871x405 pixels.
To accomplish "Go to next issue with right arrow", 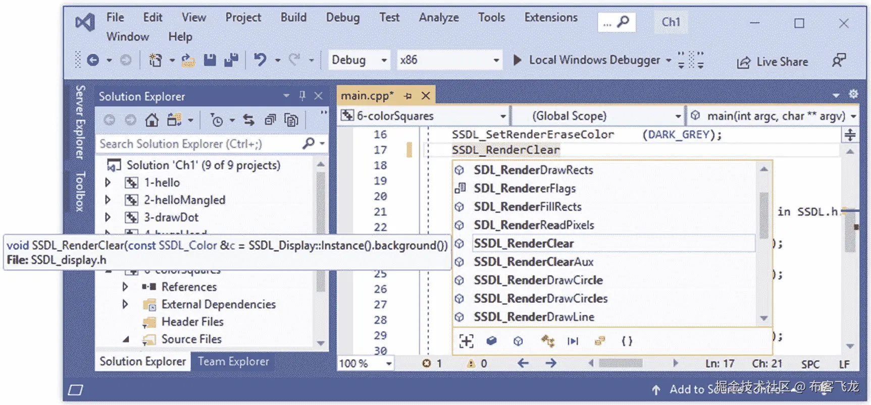I will (x=551, y=363).
